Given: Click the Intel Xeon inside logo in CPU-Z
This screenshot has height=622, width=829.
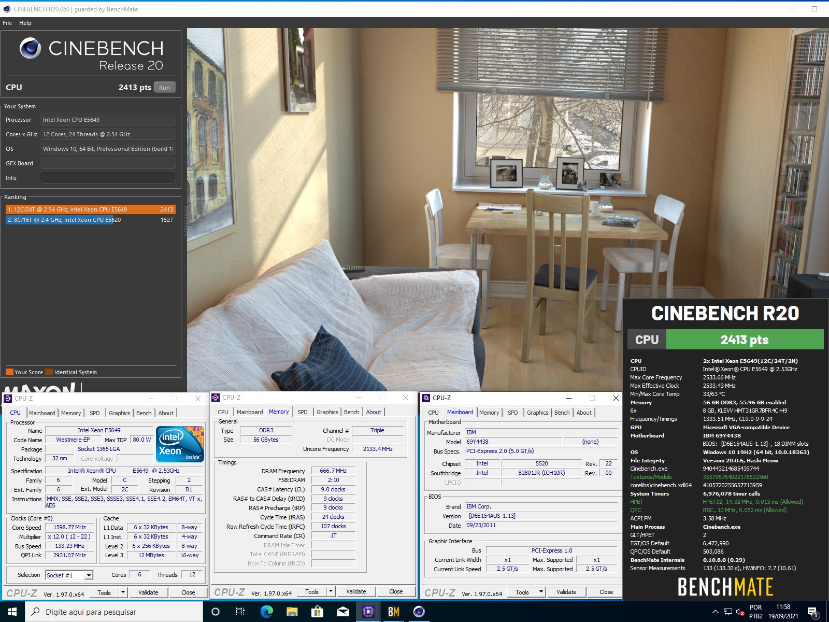Looking at the screenshot, I should [x=180, y=444].
